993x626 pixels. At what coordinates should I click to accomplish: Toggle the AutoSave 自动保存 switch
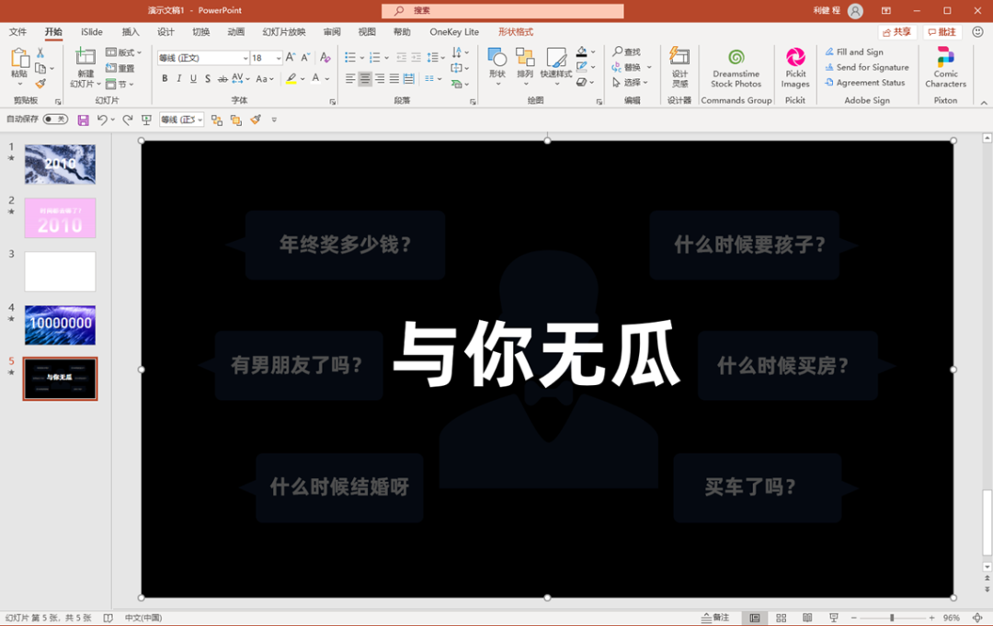click(x=55, y=119)
